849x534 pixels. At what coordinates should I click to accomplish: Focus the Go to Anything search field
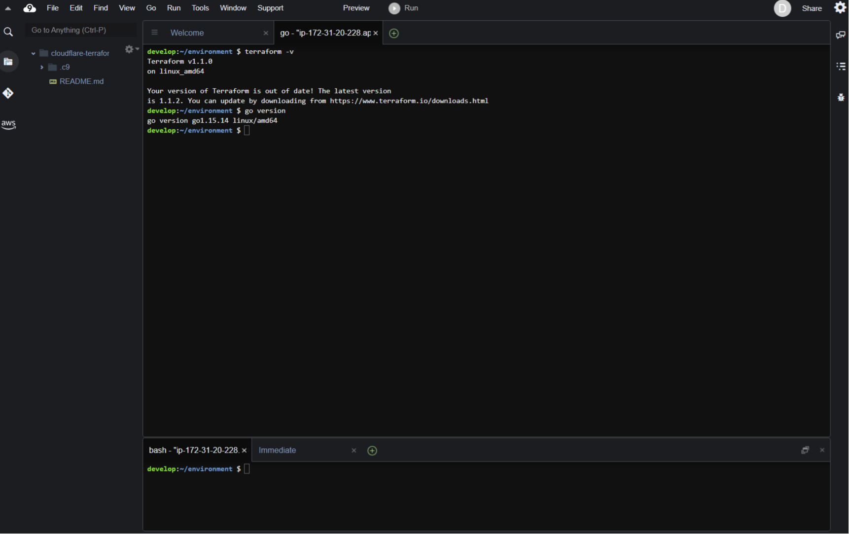click(x=81, y=30)
